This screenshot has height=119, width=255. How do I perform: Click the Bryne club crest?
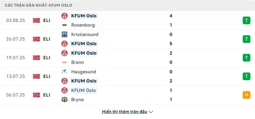point(64,100)
